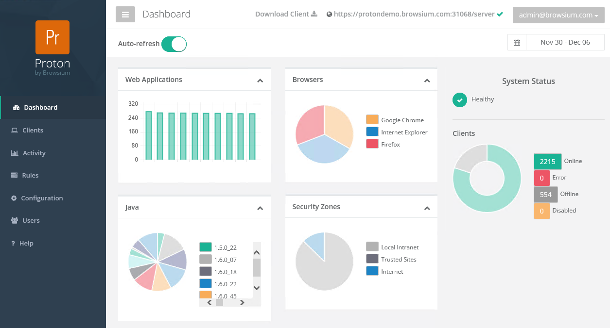Open the admin@browsium.com account dropdown
610x328 pixels.
coord(558,15)
